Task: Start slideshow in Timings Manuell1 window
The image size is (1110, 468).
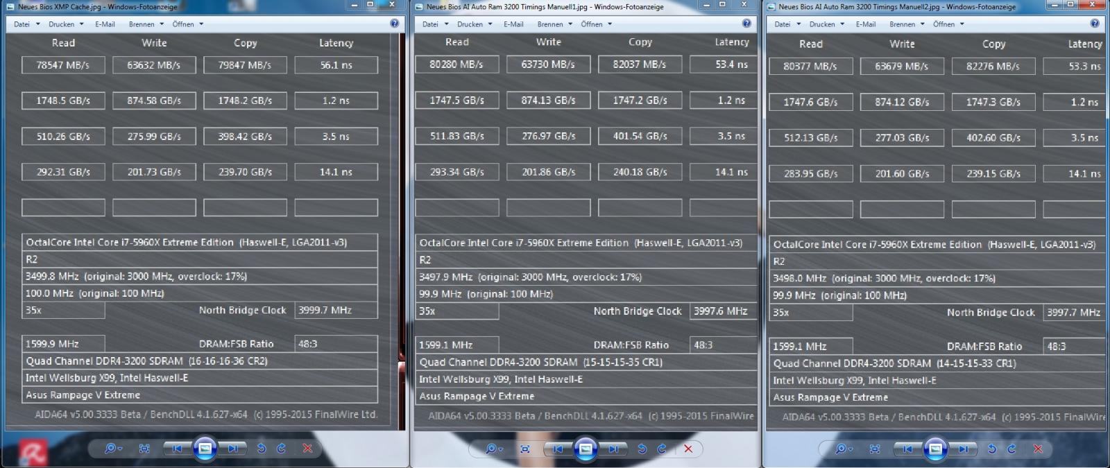Action: coord(586,449)
